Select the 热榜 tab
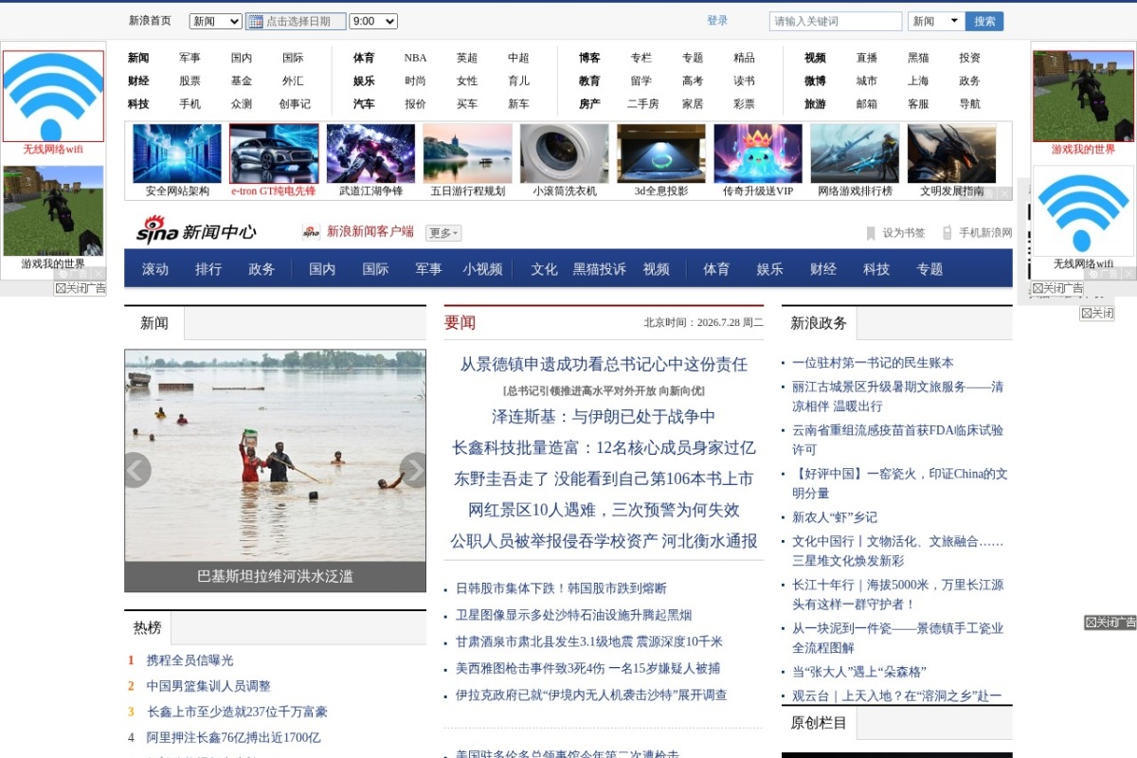The image size is (1137, 758). point(147,627)
